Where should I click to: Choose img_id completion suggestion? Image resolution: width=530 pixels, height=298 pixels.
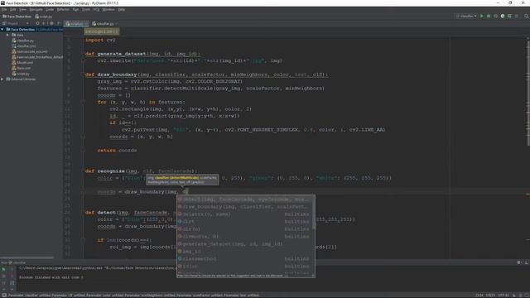[x=246, y=252]
